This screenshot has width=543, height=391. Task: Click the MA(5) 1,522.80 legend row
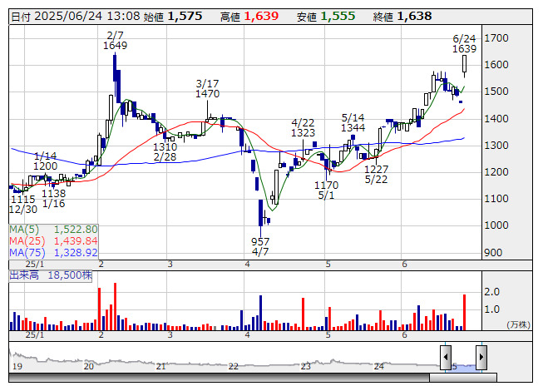click(x=54, y=230)
